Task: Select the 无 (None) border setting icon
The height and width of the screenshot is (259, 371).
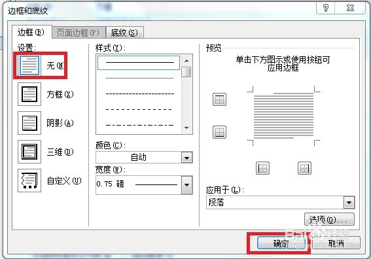Action: point(29,65)
